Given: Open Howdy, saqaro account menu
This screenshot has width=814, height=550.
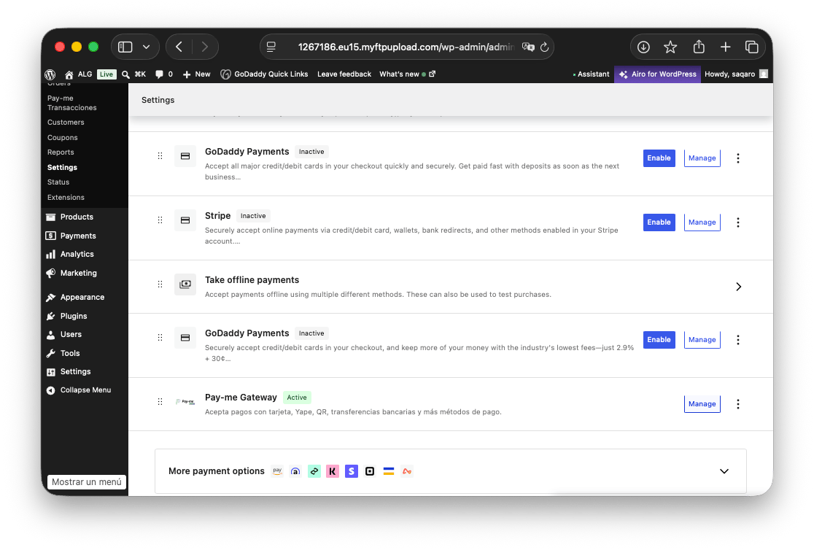Looking at the screenshot, I should [x=736, y=74].
